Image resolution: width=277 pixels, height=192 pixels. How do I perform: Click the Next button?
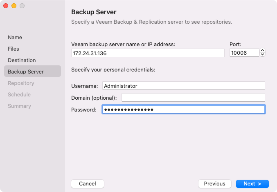(x=252, y=184)
